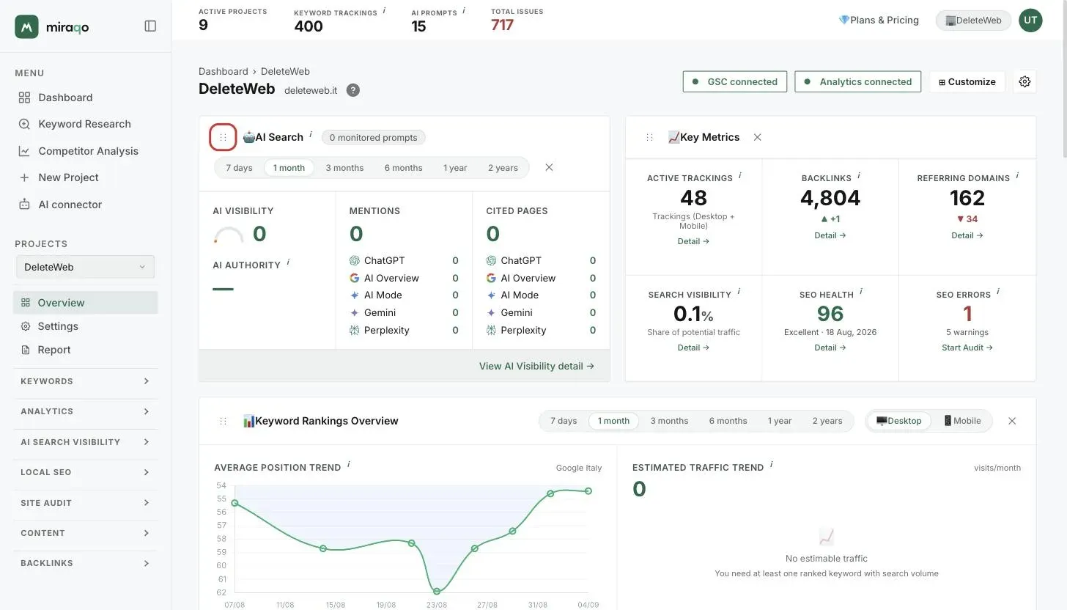Click Start Audit under SEO Errors
Viewport: 1067px width, 610px height.
point(967,348)
